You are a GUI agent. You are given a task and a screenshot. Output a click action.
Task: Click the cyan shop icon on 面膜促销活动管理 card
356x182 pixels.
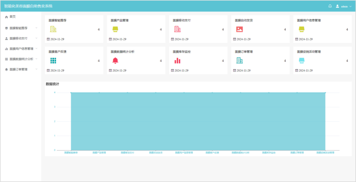click(301, 61)
